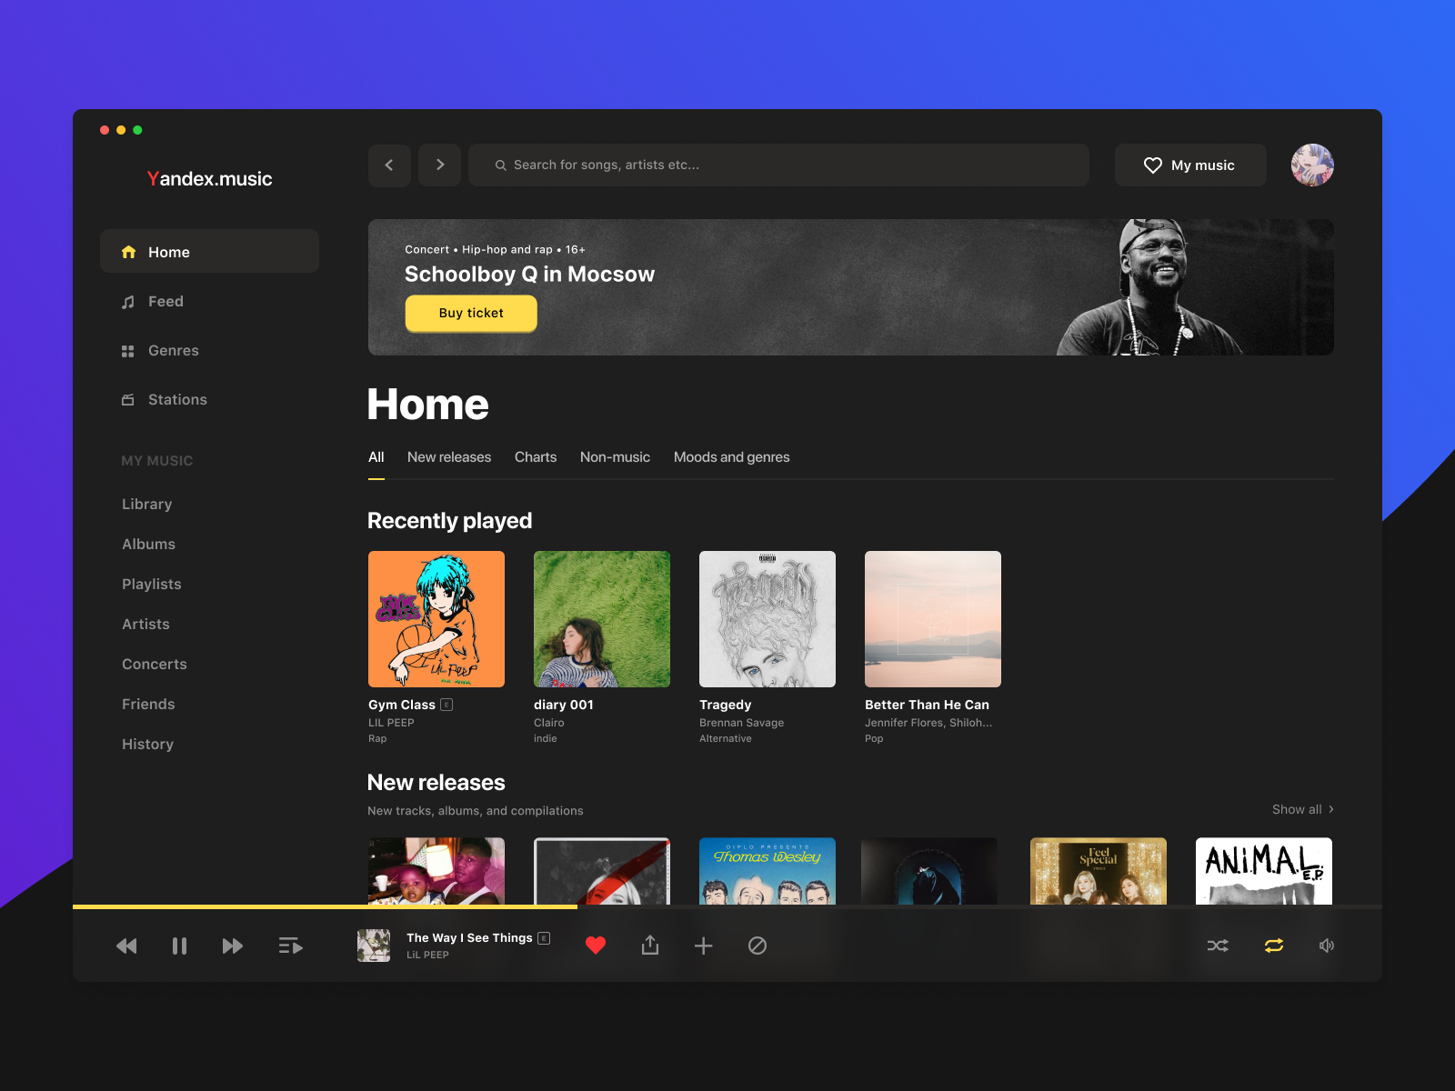Image resolution: width=1455 pixels, height=1091 pixels.
Task: Open Stations in the sidebar
Action: tap(177, 400)
